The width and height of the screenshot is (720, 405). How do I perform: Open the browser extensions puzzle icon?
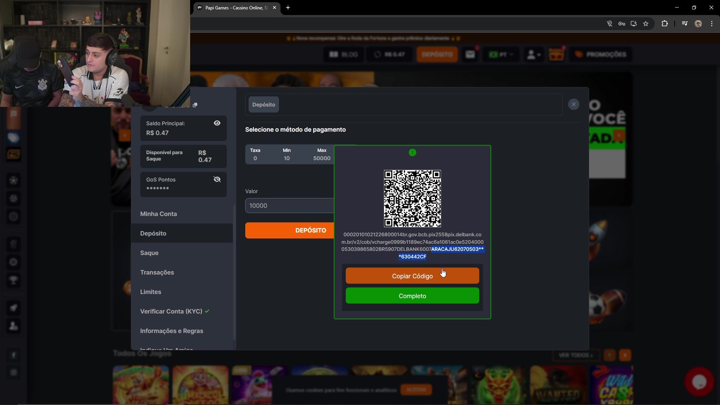pos(664,24)
